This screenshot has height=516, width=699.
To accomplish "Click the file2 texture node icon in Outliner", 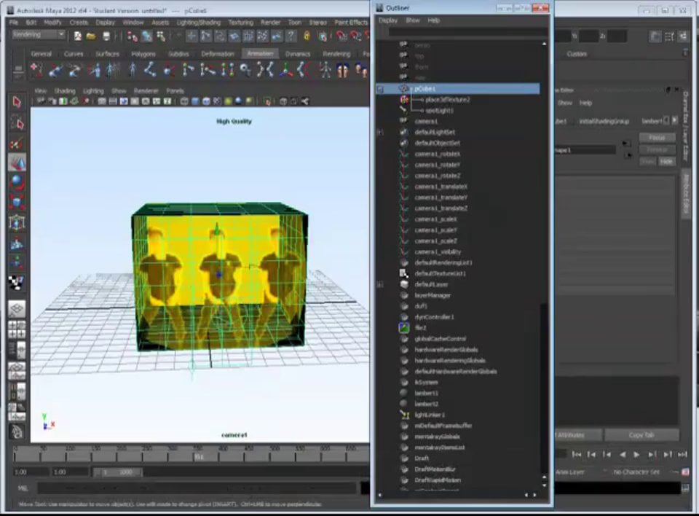I will (x=404, y=328).
